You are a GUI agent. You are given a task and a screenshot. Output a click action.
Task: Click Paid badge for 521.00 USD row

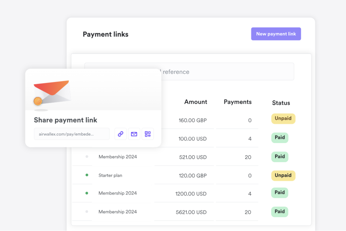click(x=280, y=157)
